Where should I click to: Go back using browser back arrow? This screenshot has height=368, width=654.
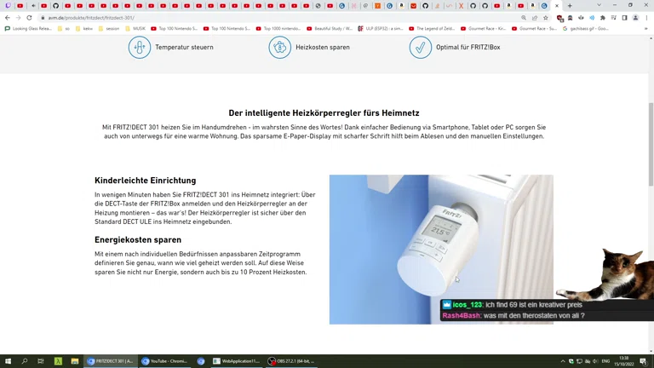click(x=8, y=18)
